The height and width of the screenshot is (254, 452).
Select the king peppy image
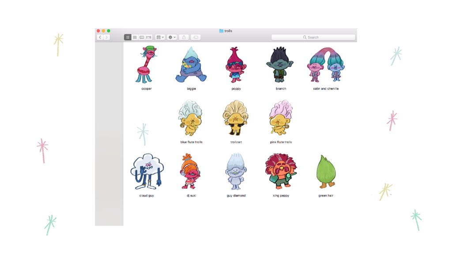point(281,172)
